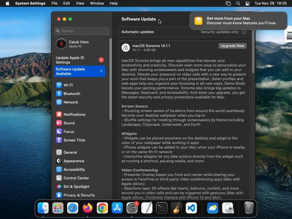Viewport: 292px width, 219px height.
Task: Click the 'Security updates only' text
Action: pyautogui.click(x=220, y=32)
